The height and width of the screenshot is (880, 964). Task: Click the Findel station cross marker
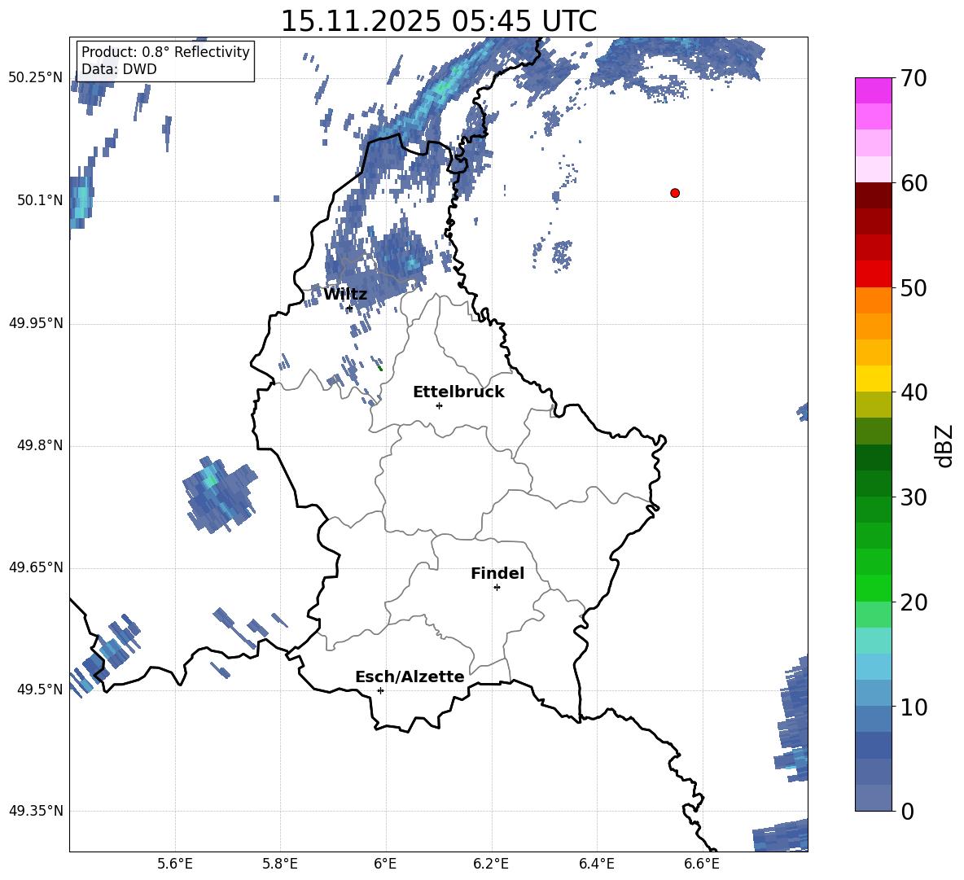(497, 588)
